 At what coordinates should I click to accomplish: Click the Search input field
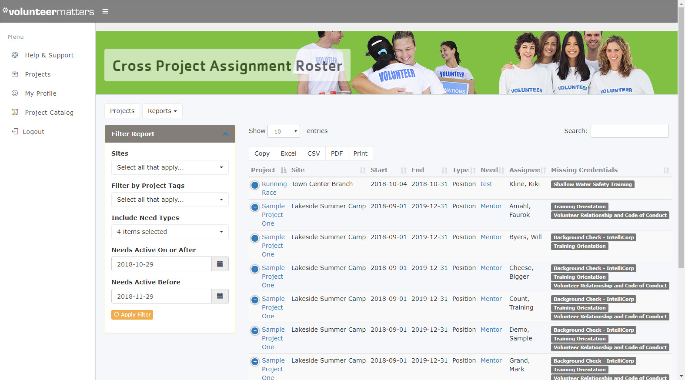[x=629, y=131]
